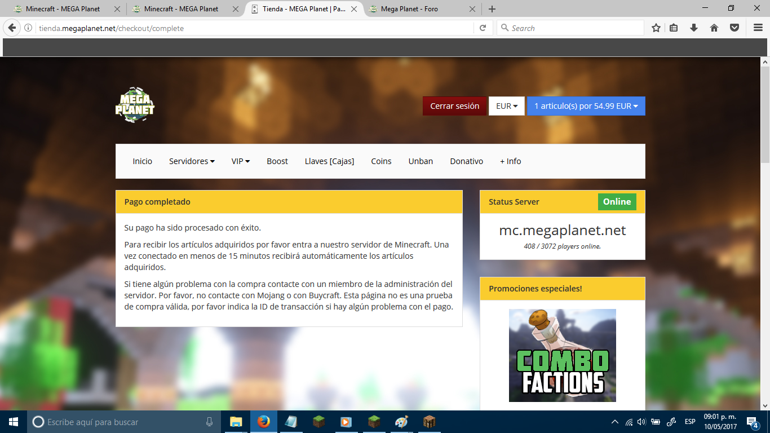Screen dimensions: 770x433
Task: Click the 'Pago completado' panel heading
Action: click(x=157, y=202)
